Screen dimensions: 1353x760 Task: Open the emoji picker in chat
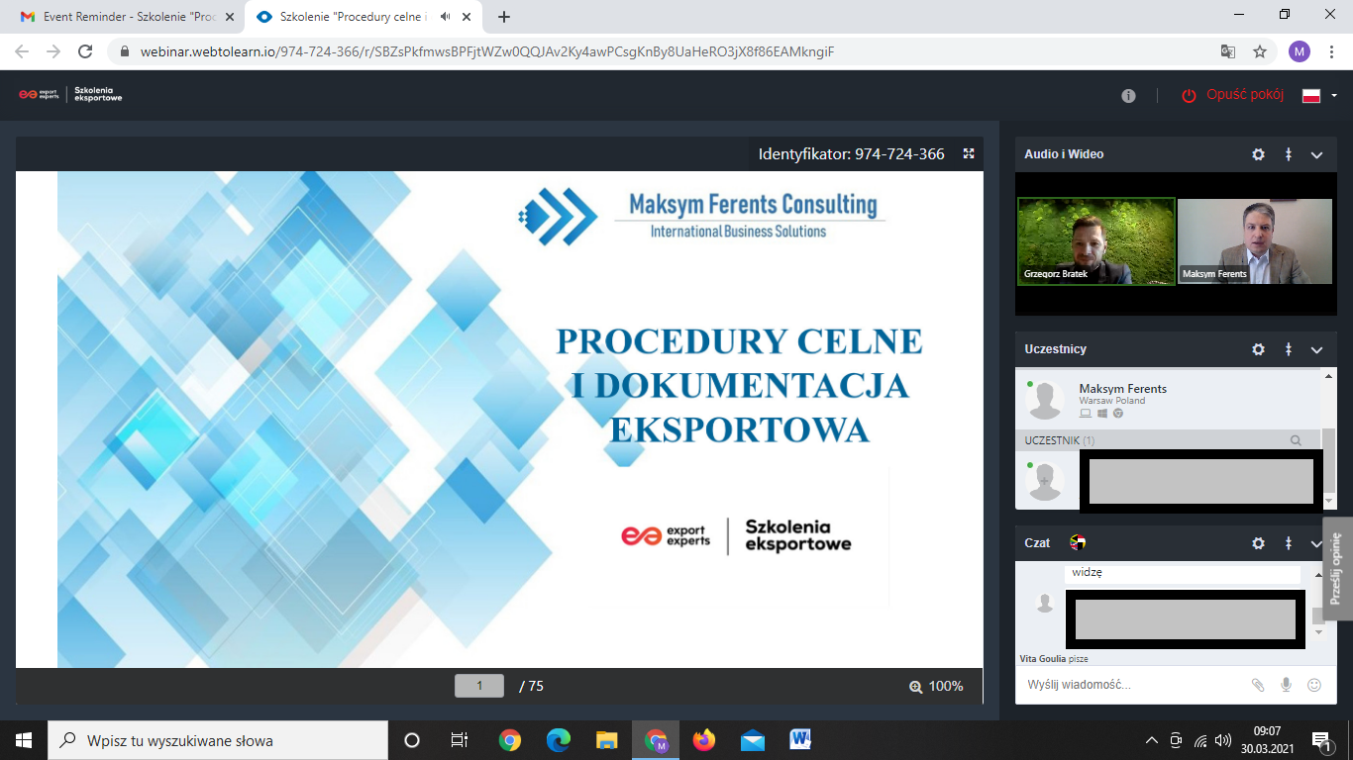pyautogui.click(x=1314, y=685)
